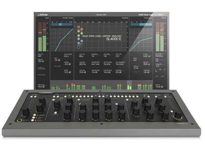Click the Threshold knob in the compressor section
Screen dimensions: 205x149
pyautogui.click(x=150, y=115)
